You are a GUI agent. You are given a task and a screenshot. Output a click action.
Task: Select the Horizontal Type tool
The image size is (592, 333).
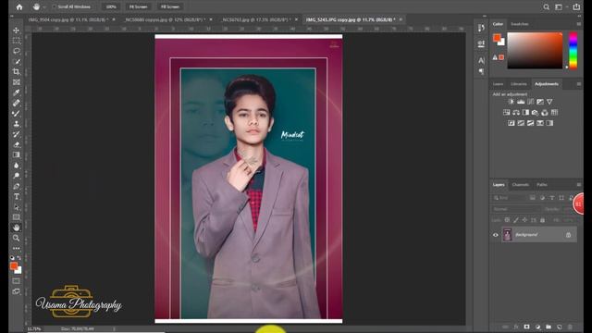tap(17, 196)
